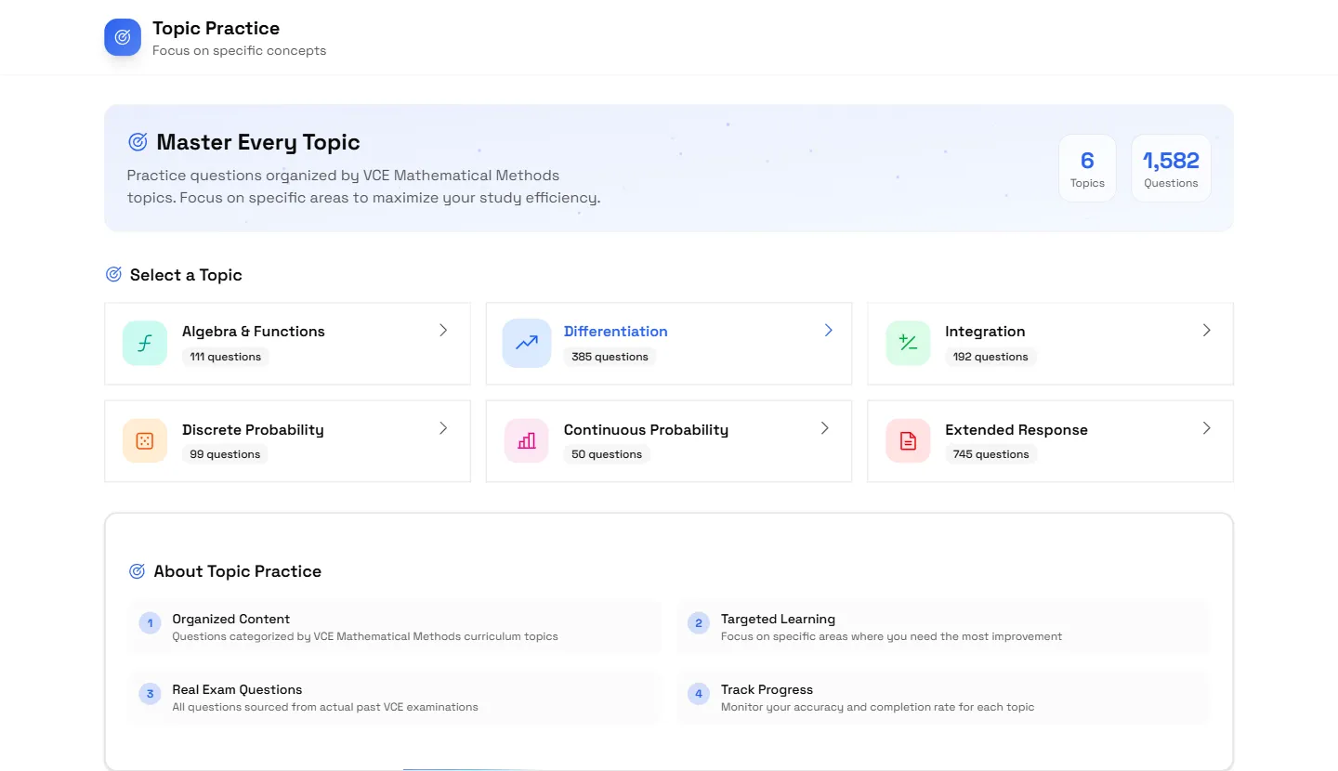Screen dimensions: 1338x771
Task: Click the target icon beside Master Every Topic
Action: (x=138, y=141)
